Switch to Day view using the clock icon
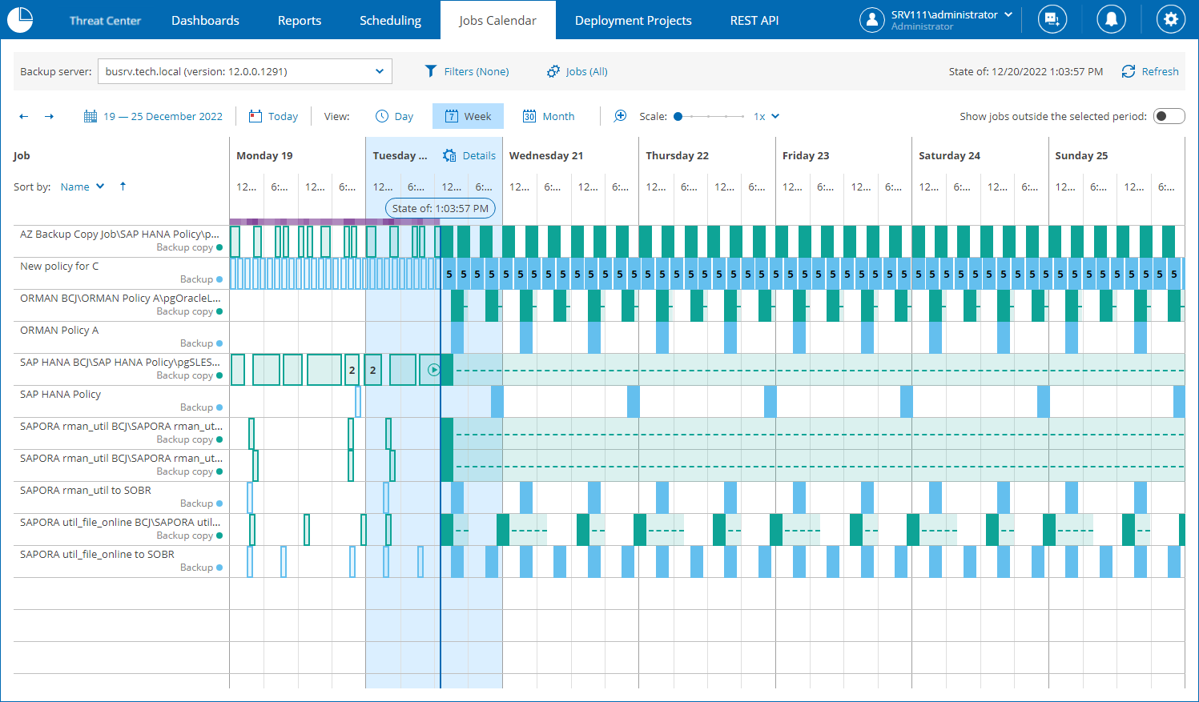This screenshot has height=702, width=1199. [384, 116]
